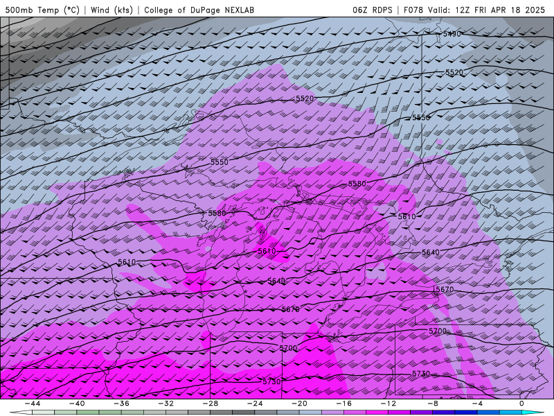554x416 pixels.
Task: Select the 0 colorbar tick label
Action: coord(522,404)
